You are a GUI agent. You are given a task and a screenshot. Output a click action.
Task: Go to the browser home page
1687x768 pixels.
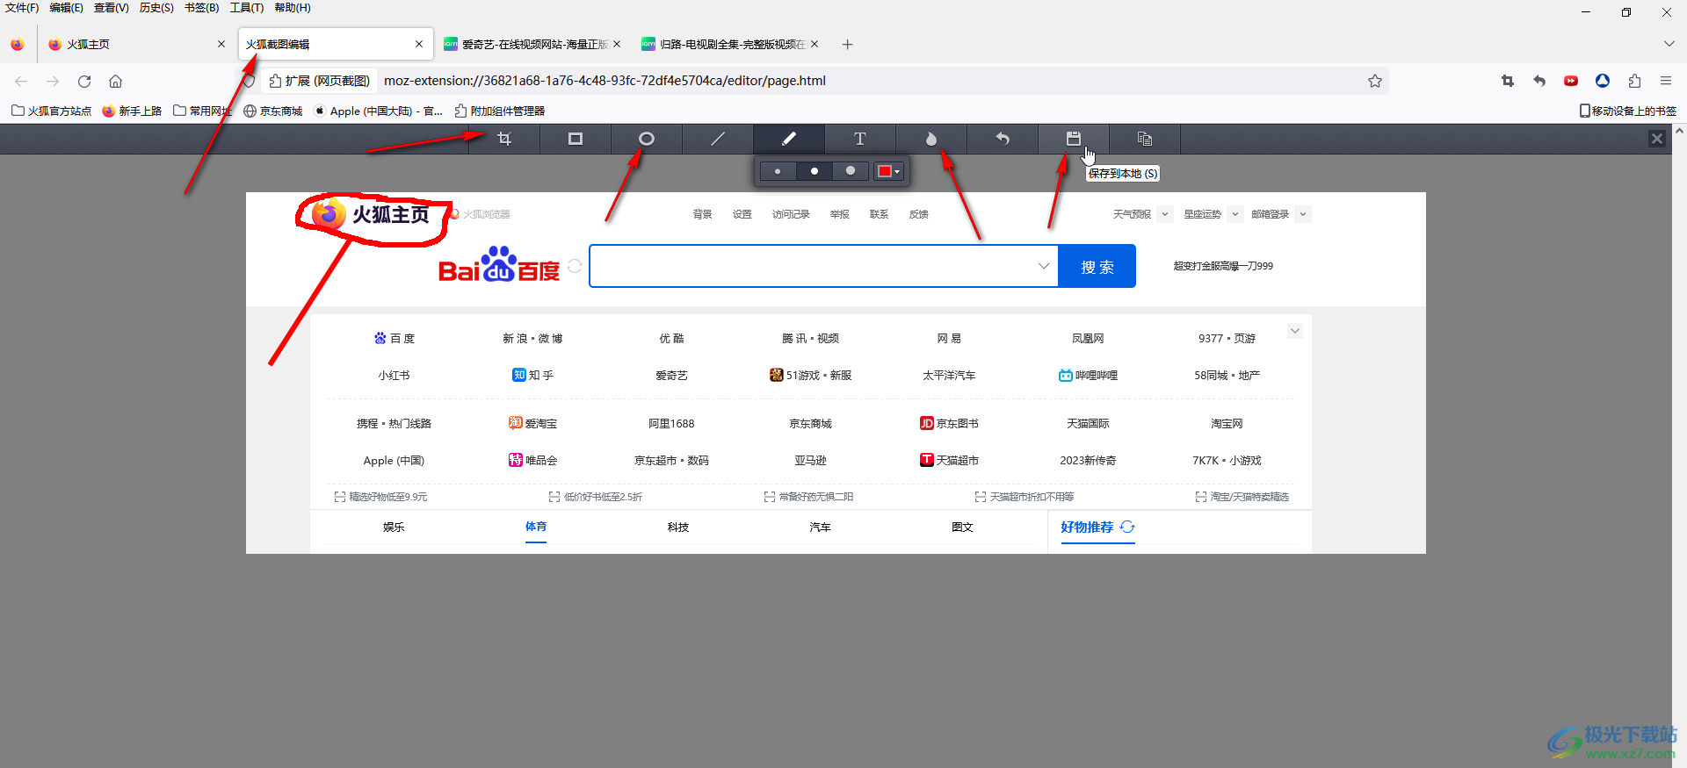(115, 81)
